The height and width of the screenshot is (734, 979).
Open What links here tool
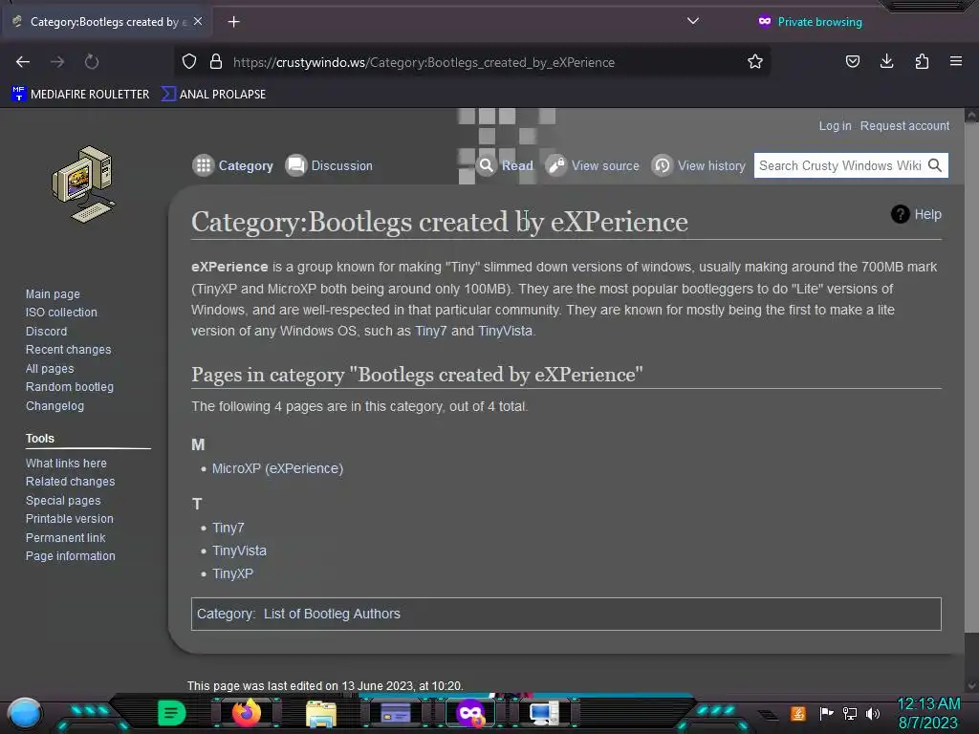pos(66,464)
